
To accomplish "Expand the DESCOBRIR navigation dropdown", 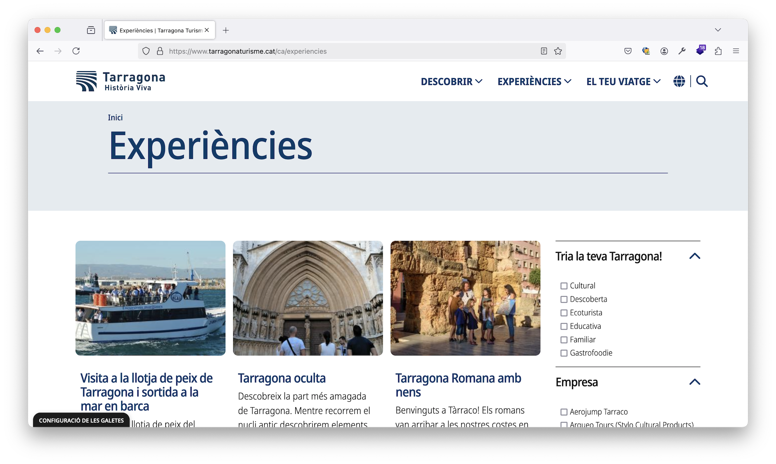I will [x=451, y=81].
